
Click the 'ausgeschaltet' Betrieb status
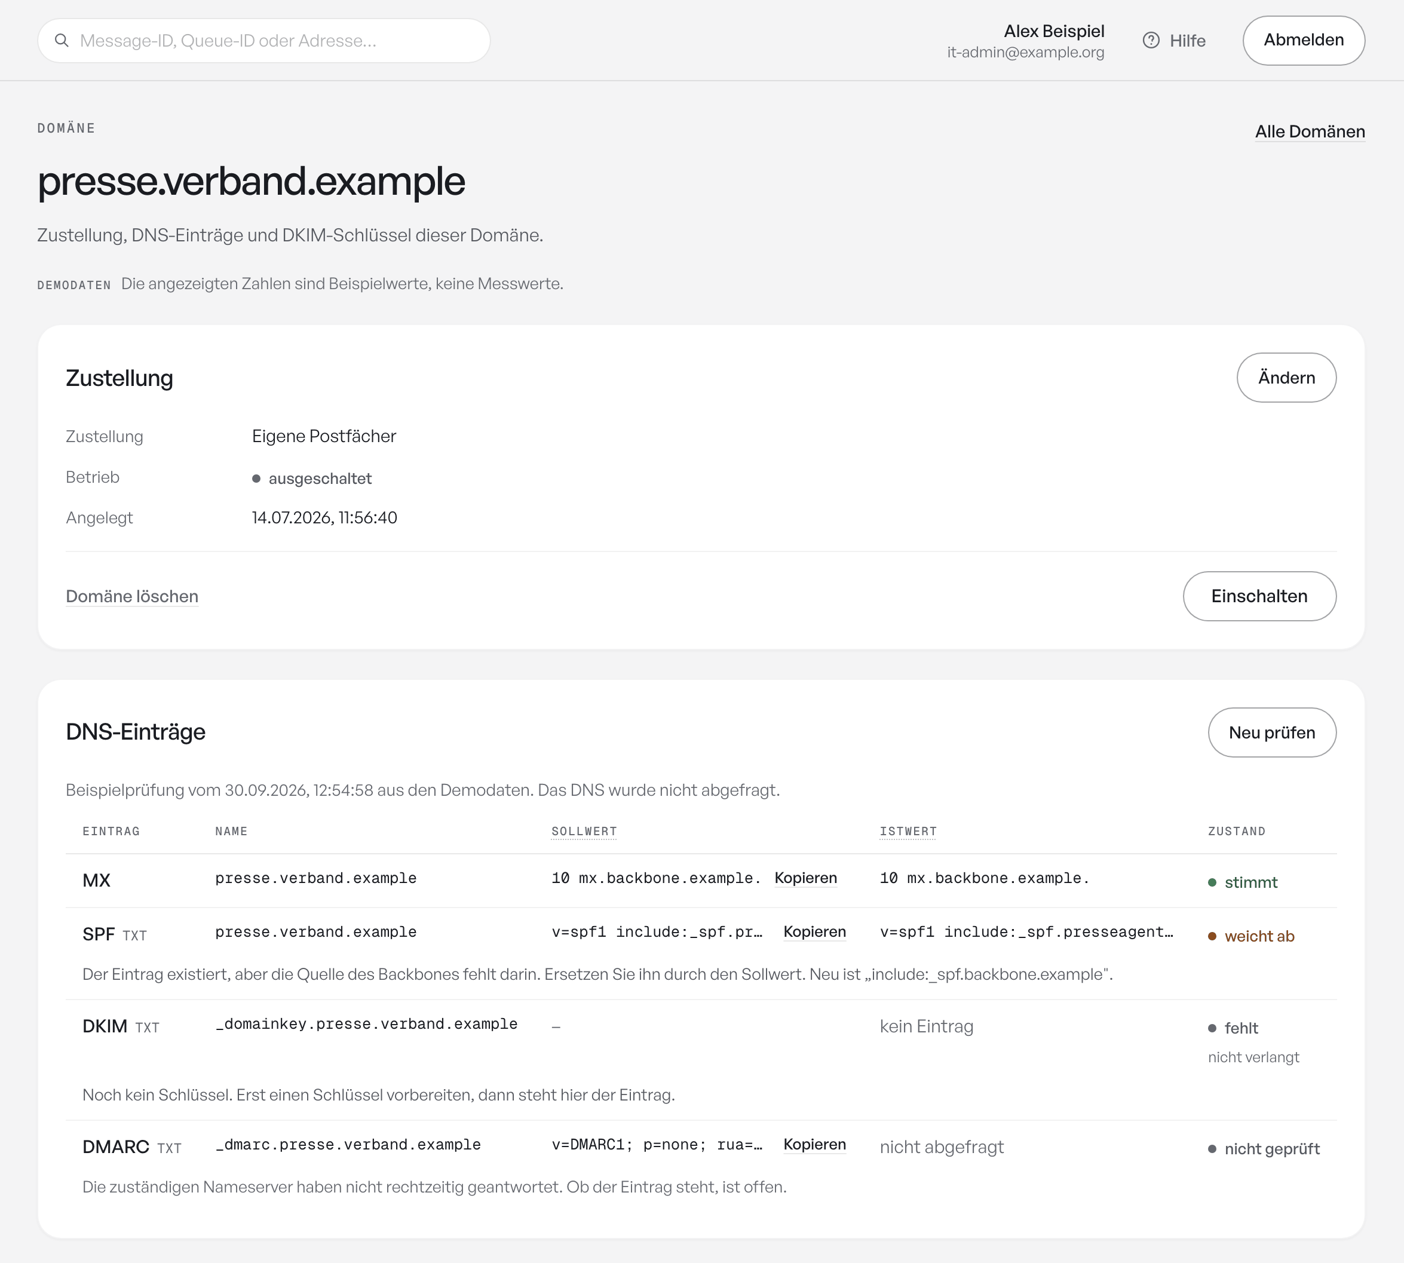[x=312, y=478]
